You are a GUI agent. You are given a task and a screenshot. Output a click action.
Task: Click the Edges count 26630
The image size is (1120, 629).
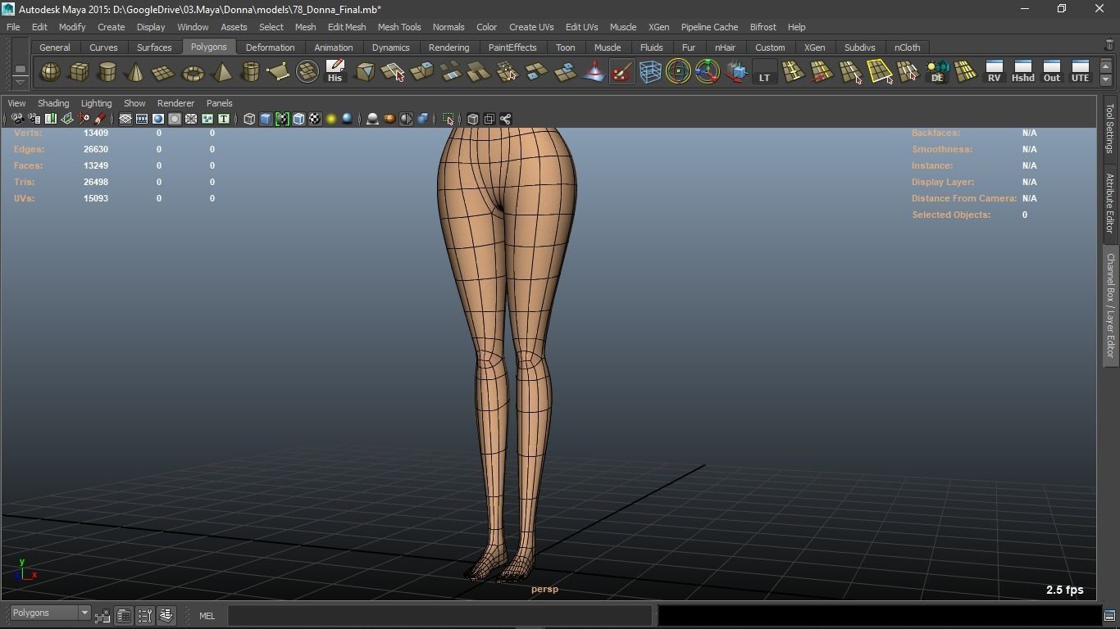coord(96,149)
